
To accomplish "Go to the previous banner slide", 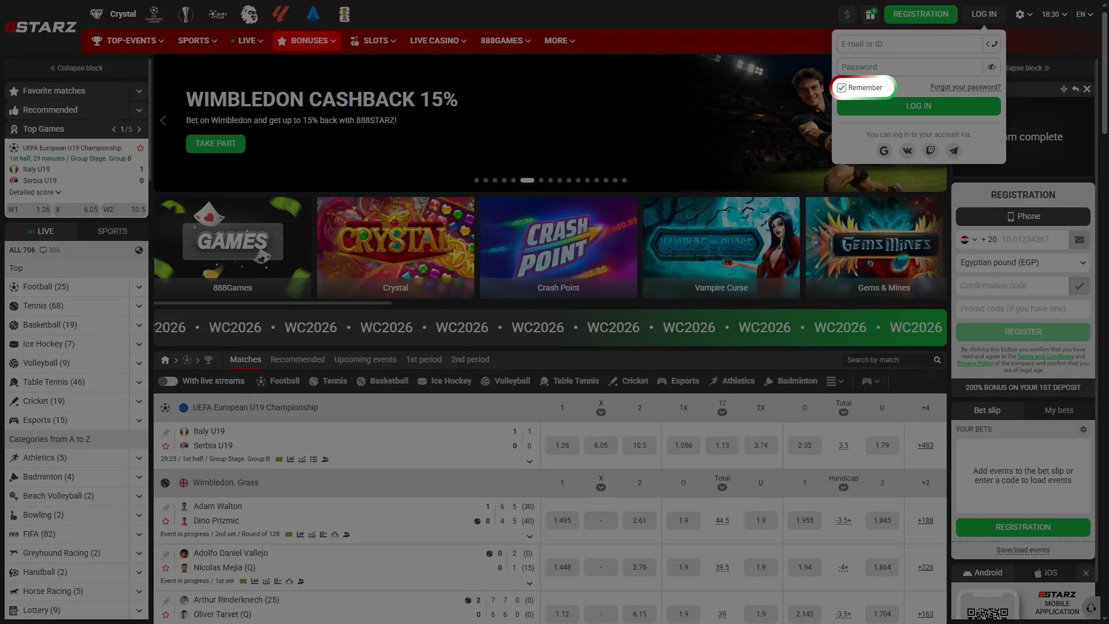I will coord(163,121).
